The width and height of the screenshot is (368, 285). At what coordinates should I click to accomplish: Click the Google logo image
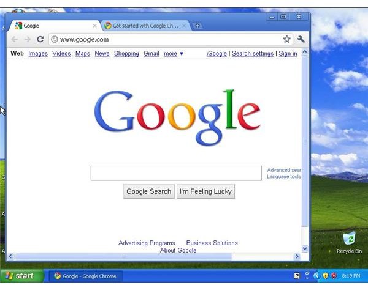tap(177, 117)
